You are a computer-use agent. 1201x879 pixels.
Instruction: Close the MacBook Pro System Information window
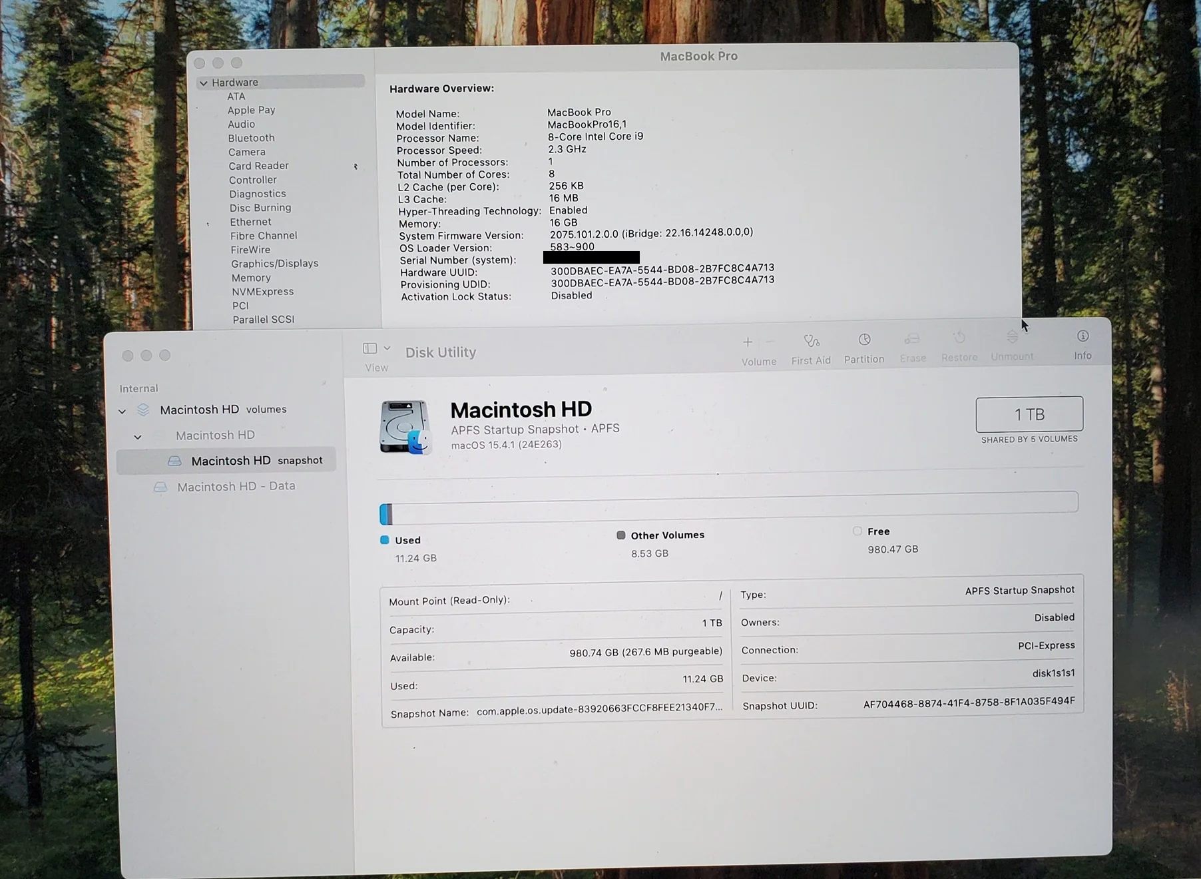(200, 63)
